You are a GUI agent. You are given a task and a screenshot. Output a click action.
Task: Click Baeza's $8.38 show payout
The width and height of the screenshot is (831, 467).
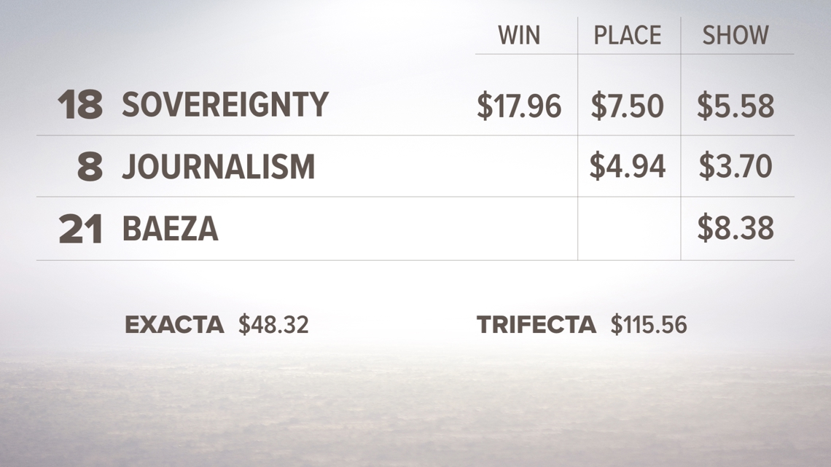(x=735, y=228)
